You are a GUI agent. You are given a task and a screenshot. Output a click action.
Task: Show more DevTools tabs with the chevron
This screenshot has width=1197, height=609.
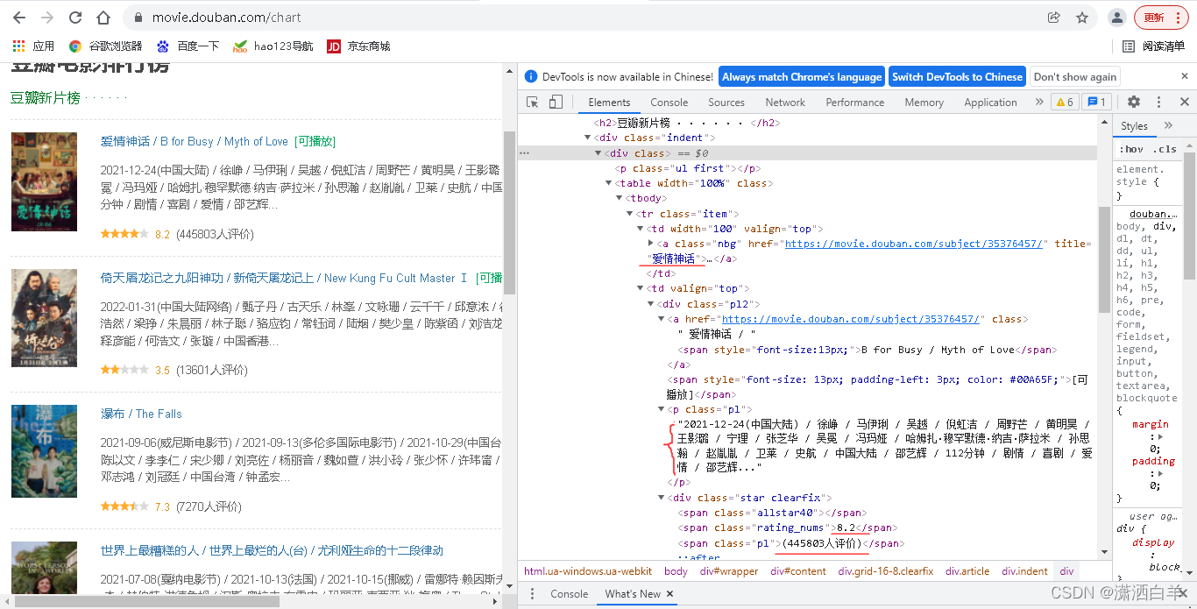pos(1039,102)
